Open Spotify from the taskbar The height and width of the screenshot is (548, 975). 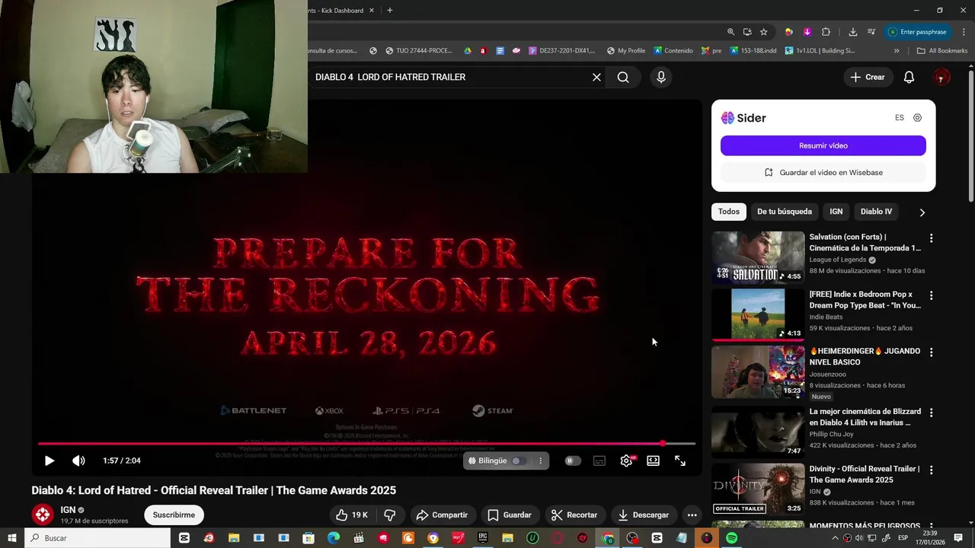click(x=731, y=538)
